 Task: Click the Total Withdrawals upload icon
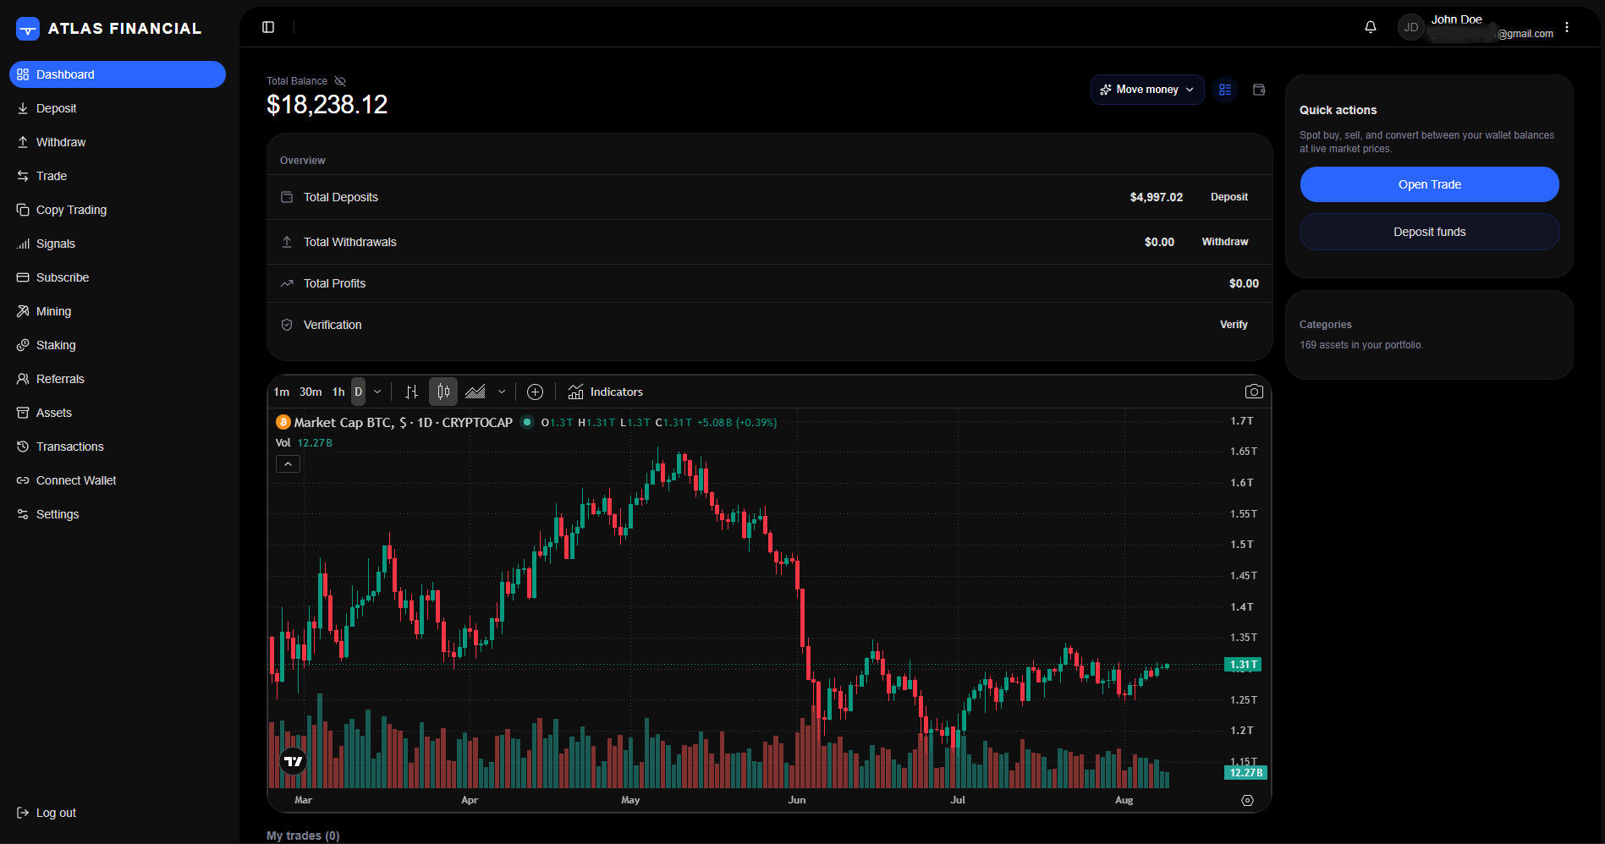click(x=287, y=242)
